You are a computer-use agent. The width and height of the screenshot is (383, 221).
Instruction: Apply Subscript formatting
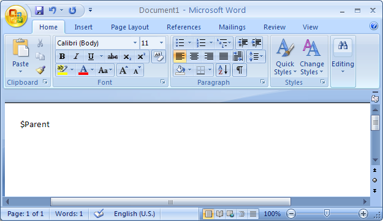(x=127, y=56)
